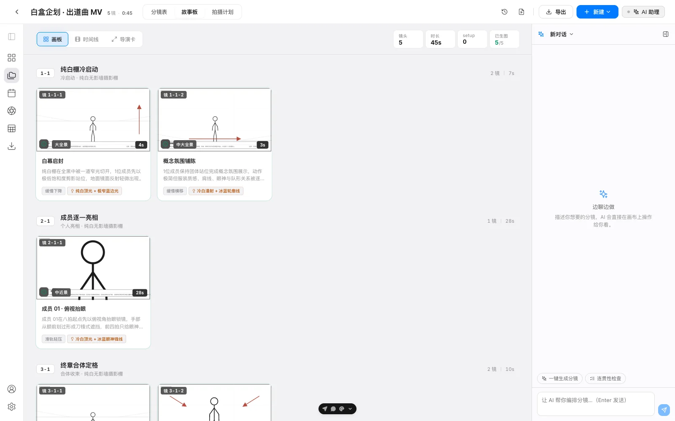Screen dimensions: 675x421
Task: Open the user account sidebar icon
Action: click(12, 389)
